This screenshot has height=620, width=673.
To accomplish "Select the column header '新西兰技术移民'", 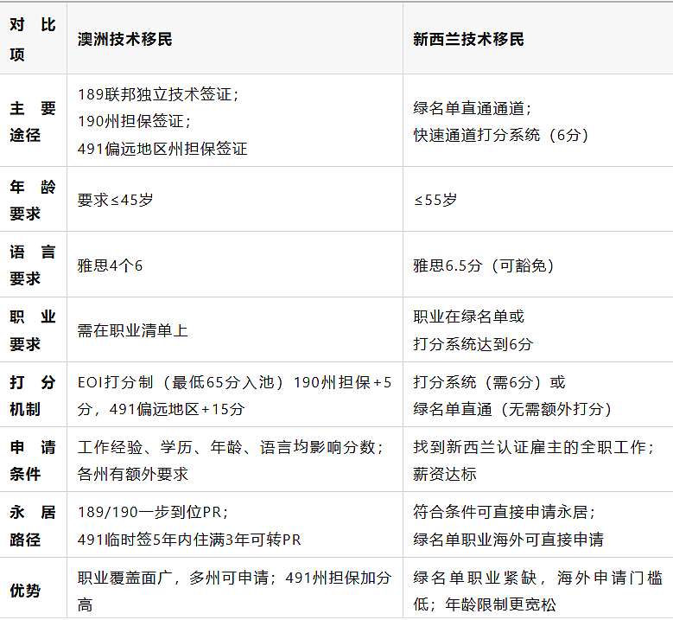I will [x=469, y=39].
